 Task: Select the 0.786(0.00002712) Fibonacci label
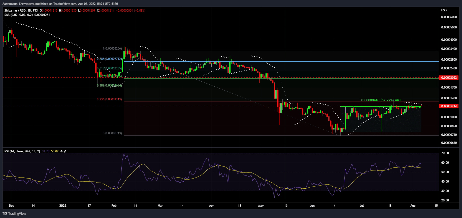pyautogui.click(x=109, y=59)
